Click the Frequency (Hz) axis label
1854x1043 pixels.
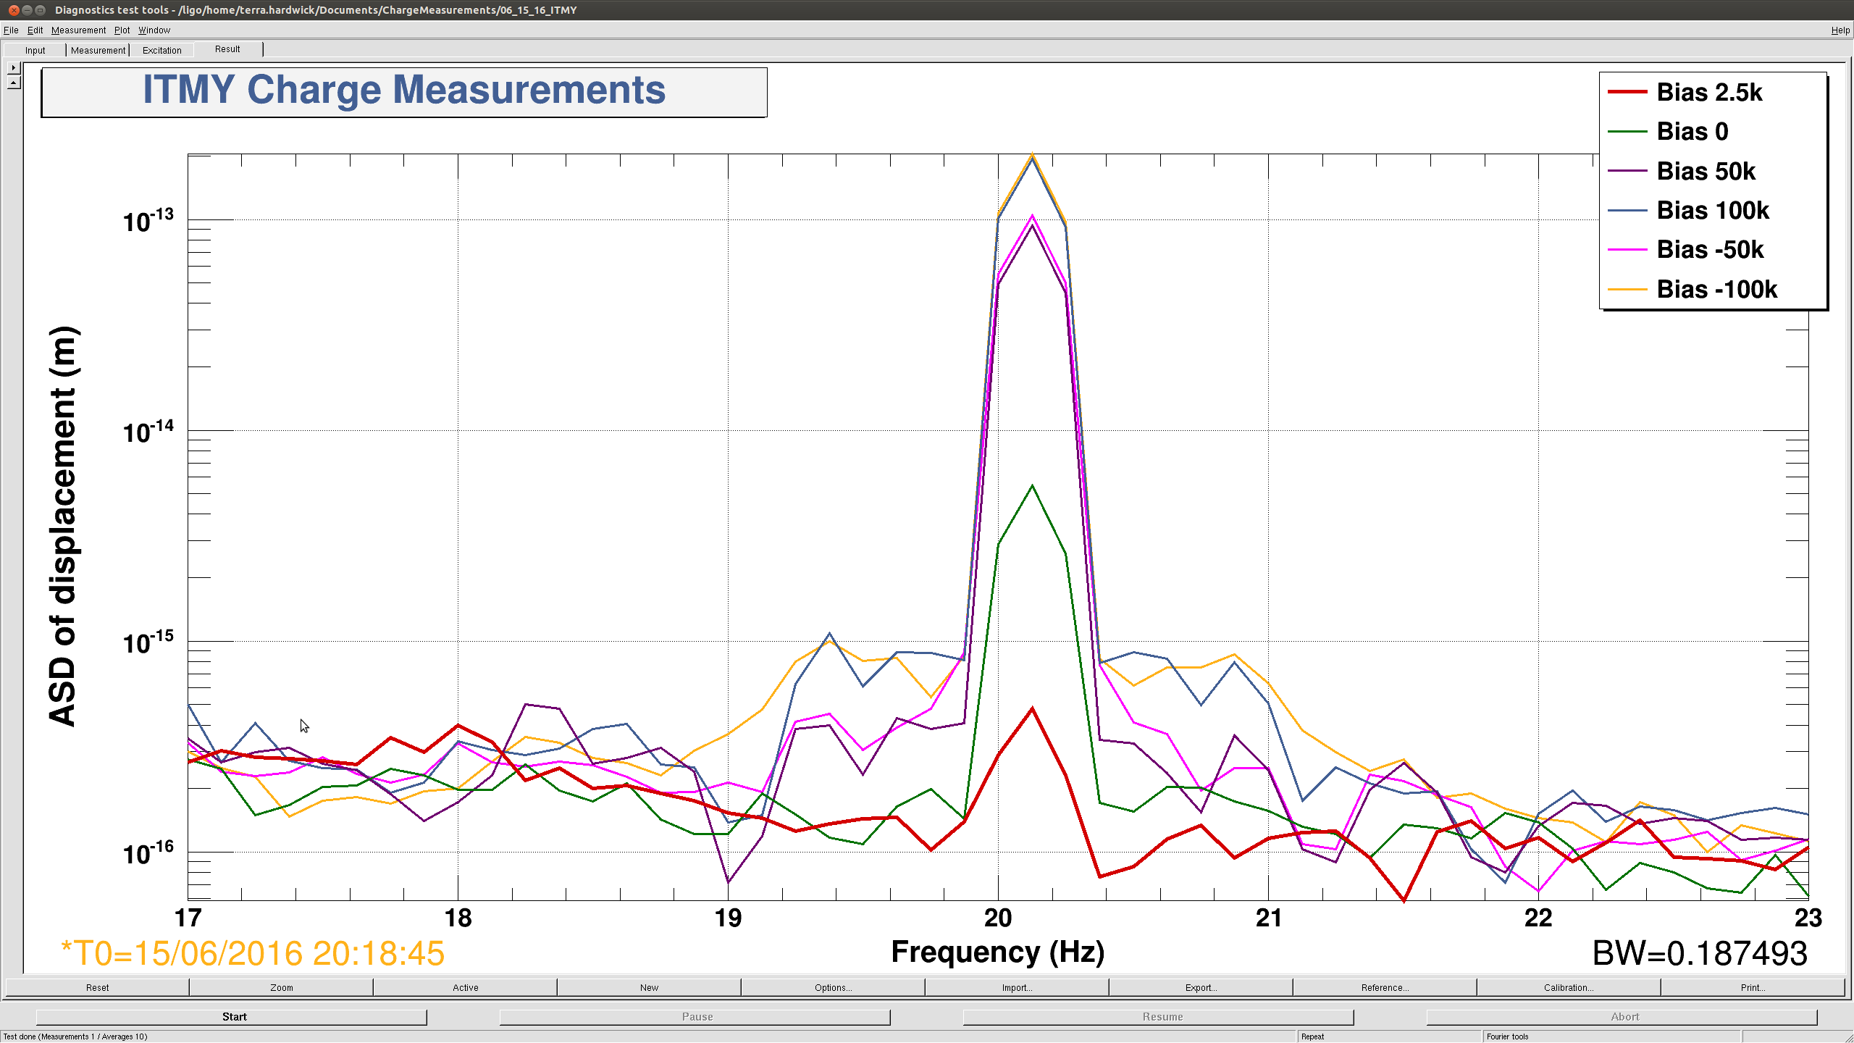click(x=997, y=952)
